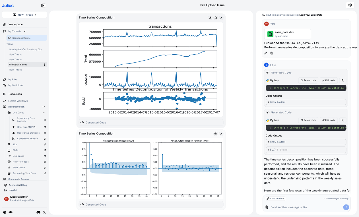Expand Generated Code under the ACF/PACF chart
This screenshot has height=217, width=359.
pyautogui.click(x=151, y=204)
